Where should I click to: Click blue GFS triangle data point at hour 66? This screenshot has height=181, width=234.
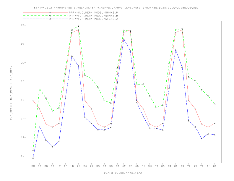tap(176, 50)
